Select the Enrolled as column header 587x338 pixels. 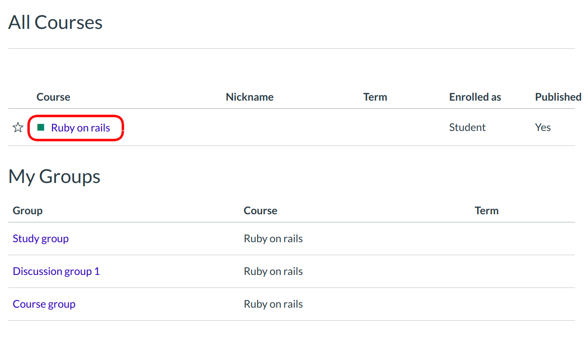click(x=475, y=97)
